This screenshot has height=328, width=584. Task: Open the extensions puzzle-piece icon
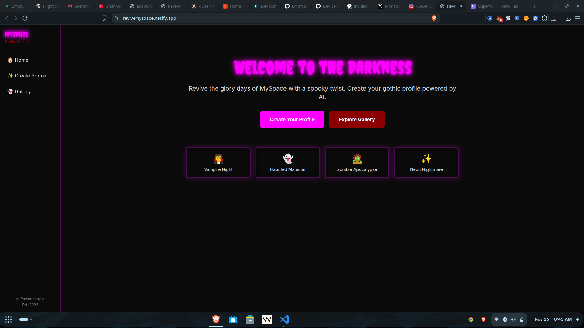(x=544, y=18)
